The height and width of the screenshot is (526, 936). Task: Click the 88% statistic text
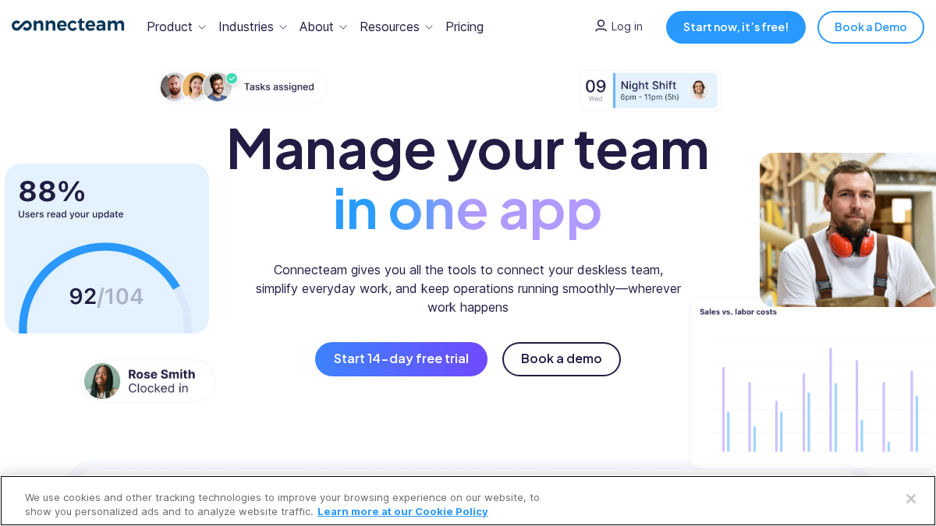51,191
